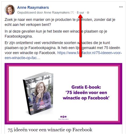Click the truncated 'een-winactie-op-fac…' link line
The width and height of the screenshot is (127, 134).
[23, 58]
